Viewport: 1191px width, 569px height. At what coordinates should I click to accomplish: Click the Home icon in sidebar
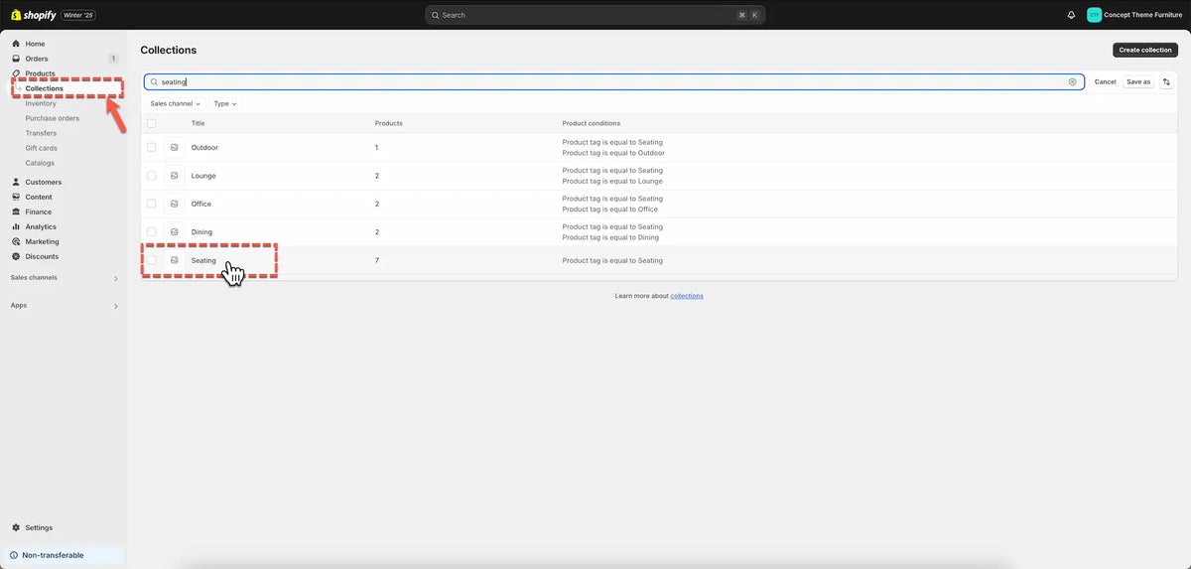(x=16, y=44)
